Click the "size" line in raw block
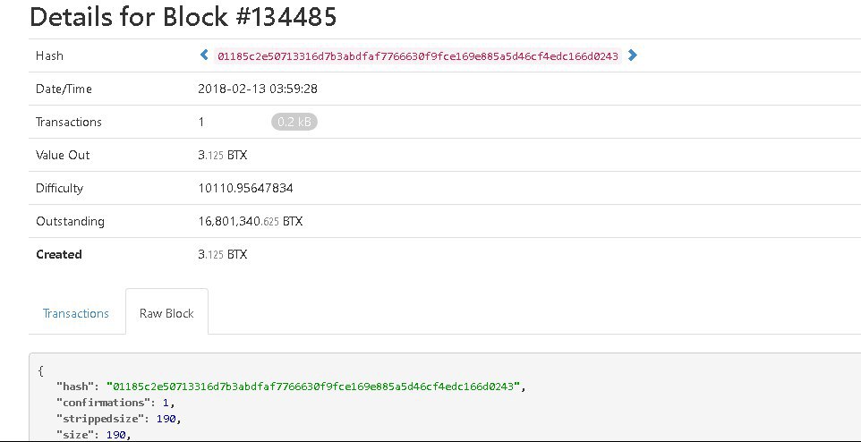The image size is (861, 442). click(94, 435)
